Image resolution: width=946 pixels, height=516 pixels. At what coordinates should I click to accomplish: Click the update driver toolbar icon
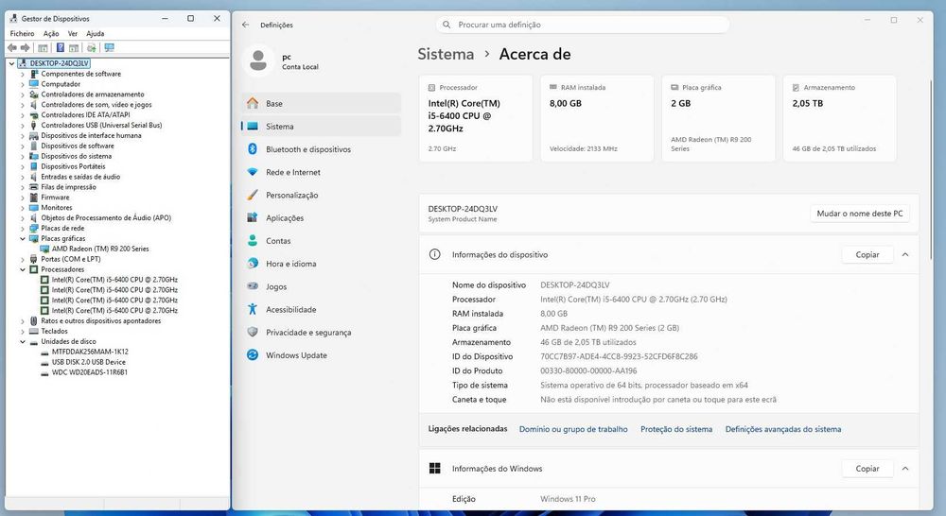[x=91, y=47]
